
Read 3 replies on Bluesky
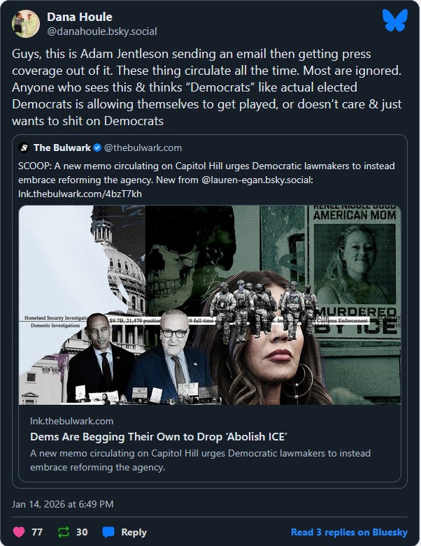(x=349, y=532)
